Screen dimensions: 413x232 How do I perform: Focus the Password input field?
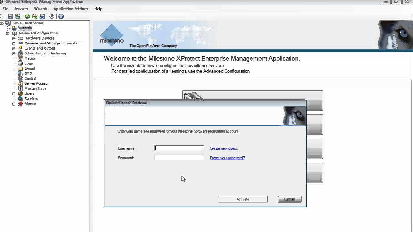pos(179,158)
